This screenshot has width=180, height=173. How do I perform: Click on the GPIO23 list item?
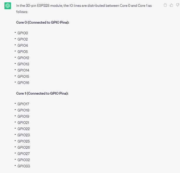pyautogui.click(x=24, y=135)
